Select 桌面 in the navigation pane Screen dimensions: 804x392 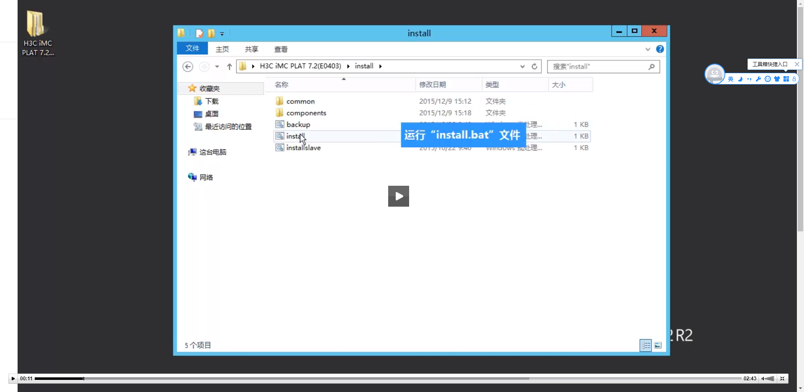pyautogui.click(x=212, y=114)
